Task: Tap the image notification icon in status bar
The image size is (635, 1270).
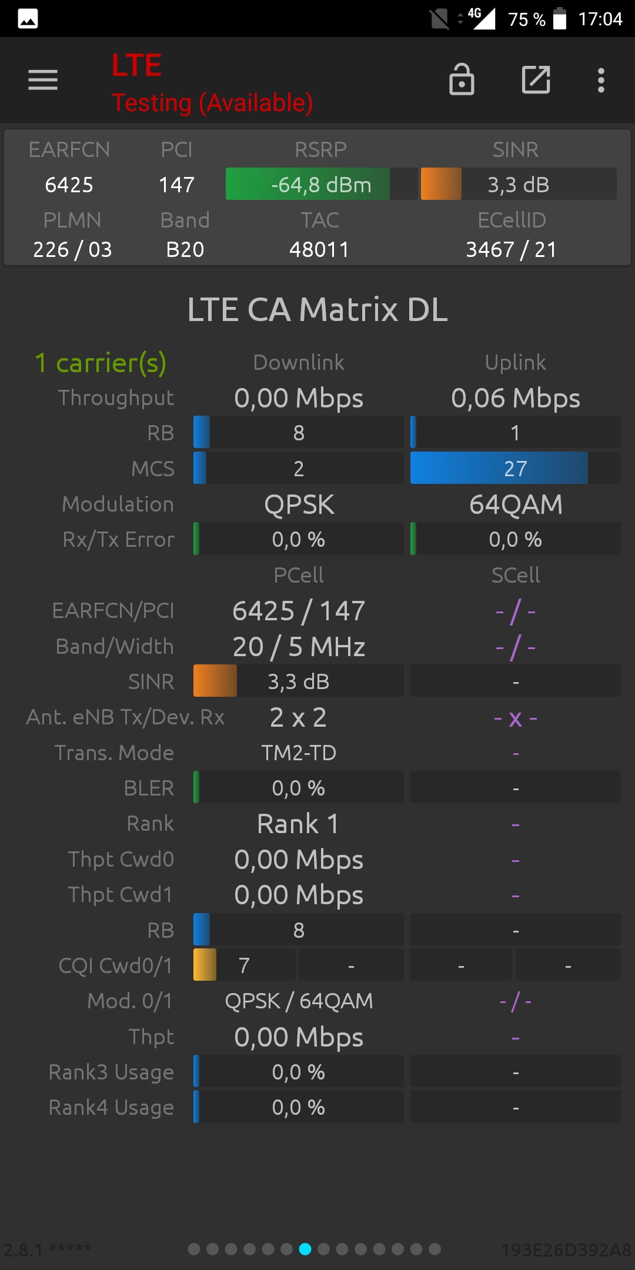Action: [x=28, y=19]
